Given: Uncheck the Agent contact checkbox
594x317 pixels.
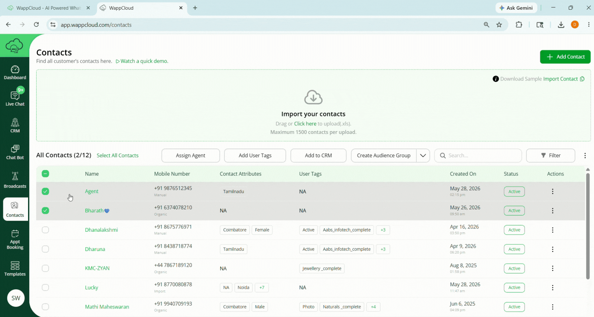Looking at the screenshot, I should (x=46, y=192).
